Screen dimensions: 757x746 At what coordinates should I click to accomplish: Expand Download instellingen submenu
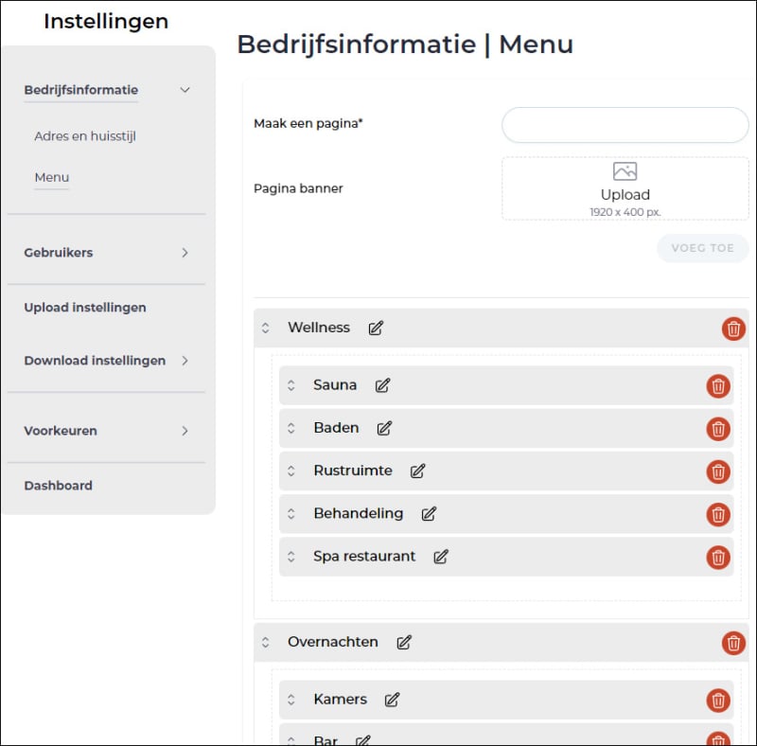[185, 361]
